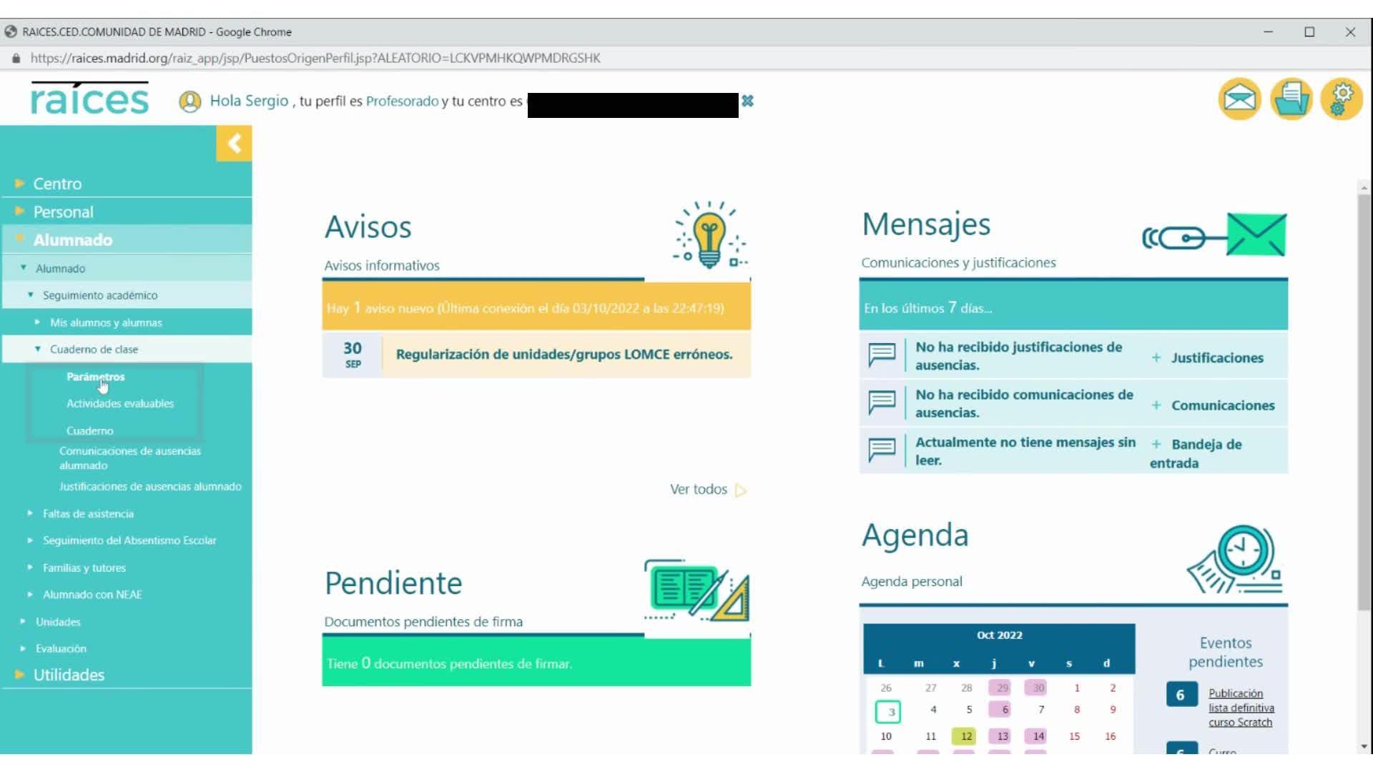Open the Regularización de unidades/grupos LOMCE notice
This screenshot has height=772, width=1373.
click(x=564, y=355)
